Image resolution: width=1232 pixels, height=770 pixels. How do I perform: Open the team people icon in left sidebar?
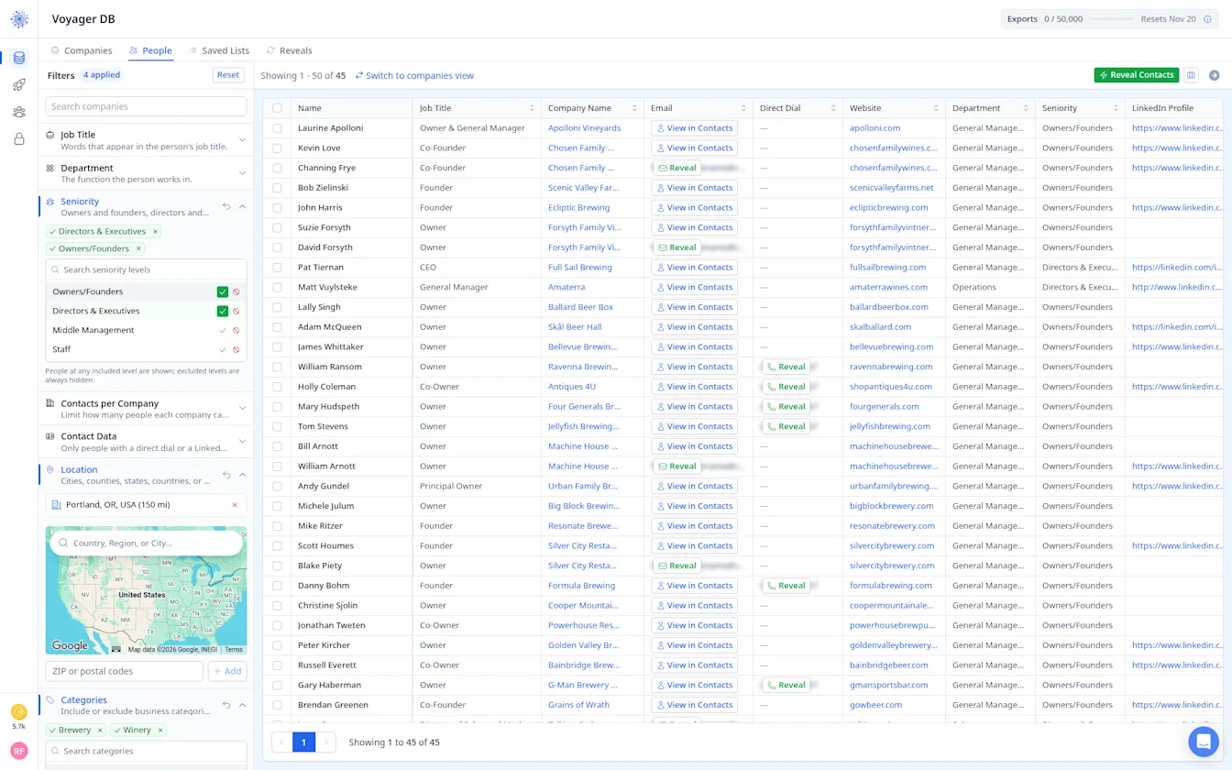tap(19, 112)
